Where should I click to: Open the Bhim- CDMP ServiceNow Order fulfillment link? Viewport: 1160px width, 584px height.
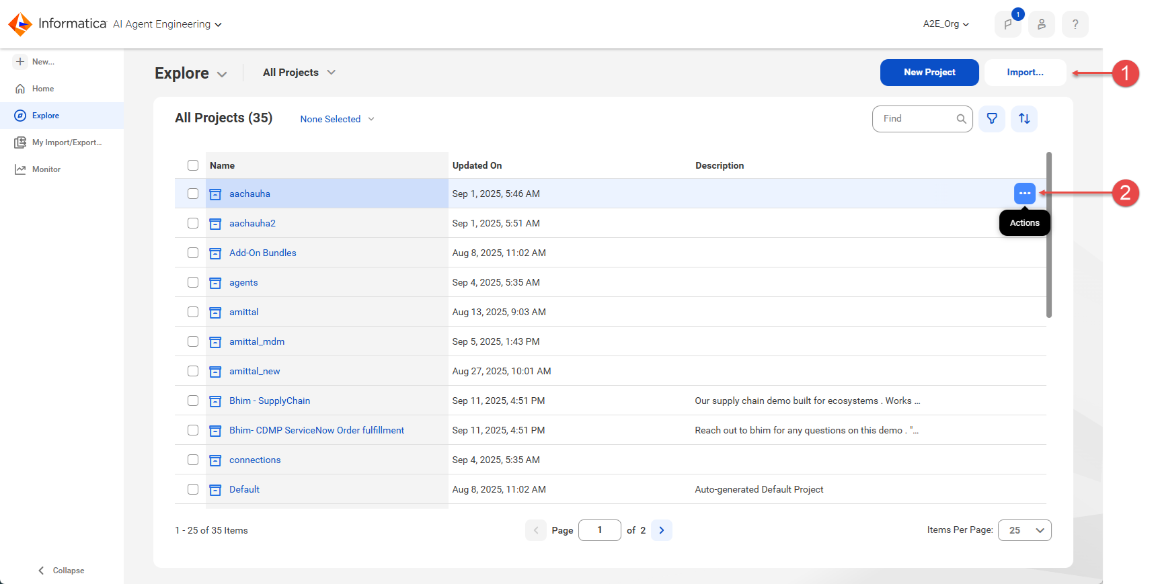(317, 430)
